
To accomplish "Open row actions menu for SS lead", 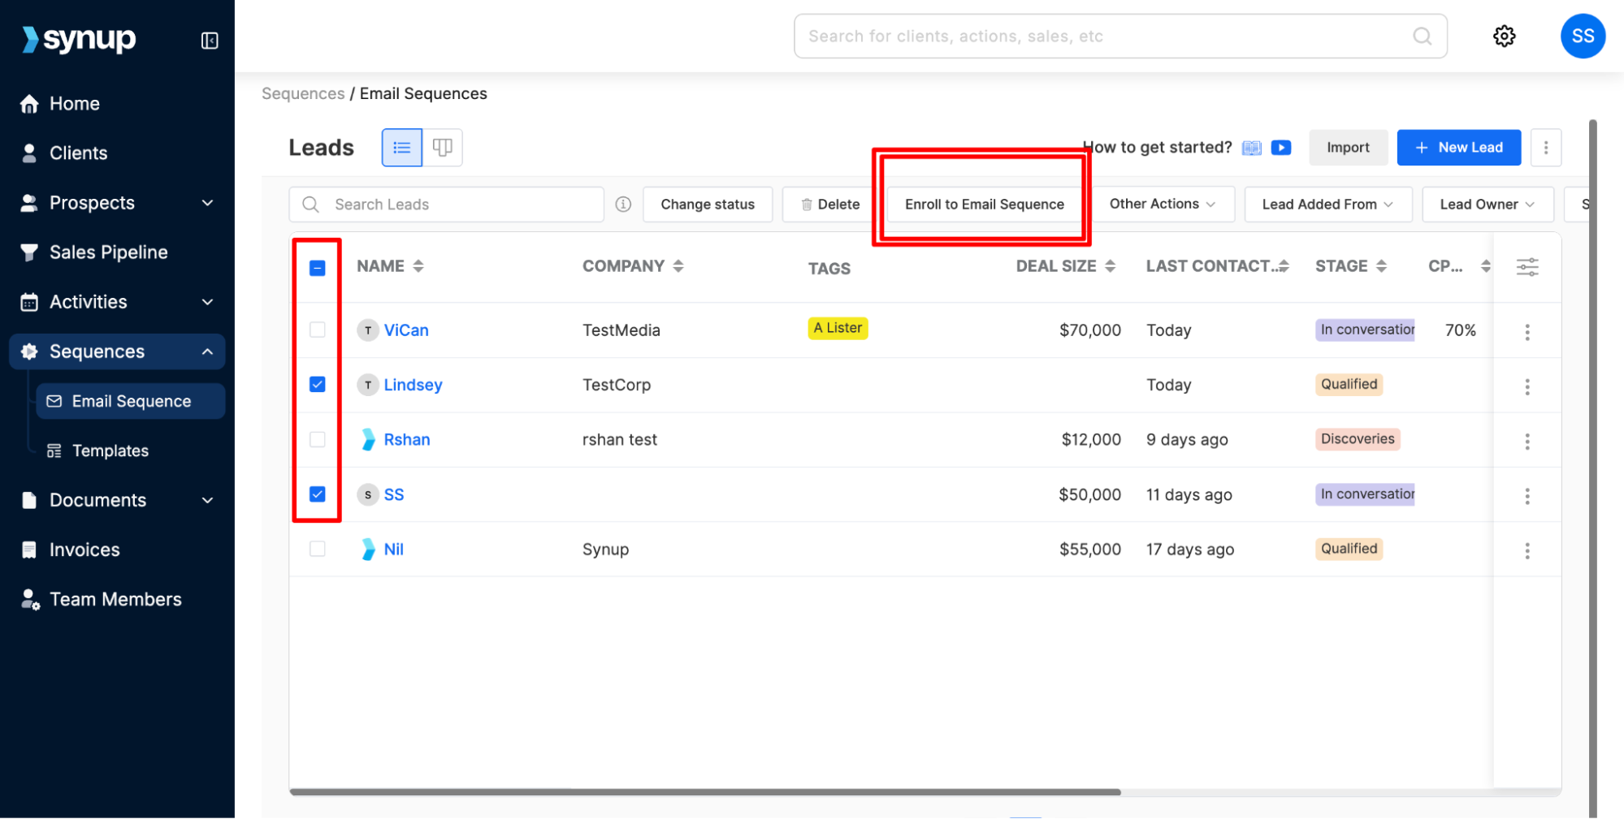I will (1527, 495).
